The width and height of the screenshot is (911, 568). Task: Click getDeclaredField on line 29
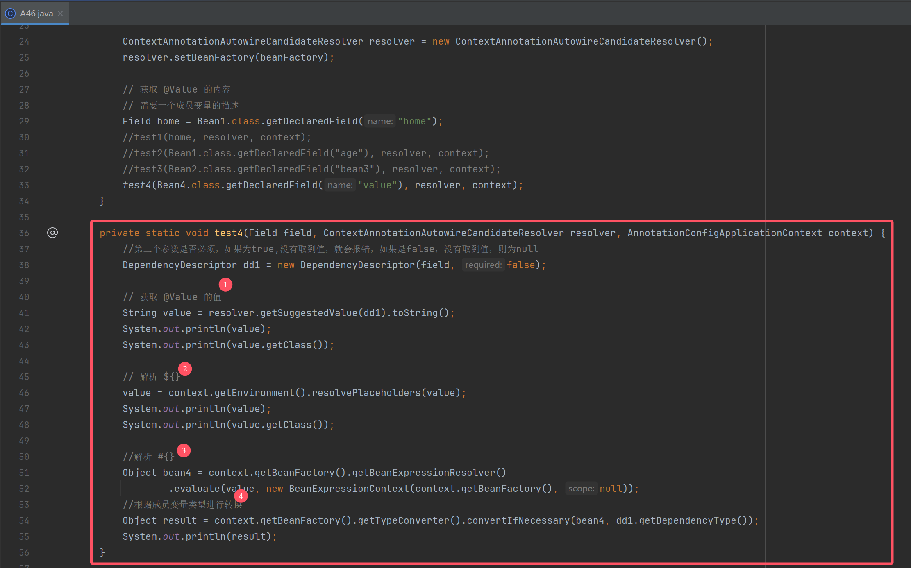312,121
